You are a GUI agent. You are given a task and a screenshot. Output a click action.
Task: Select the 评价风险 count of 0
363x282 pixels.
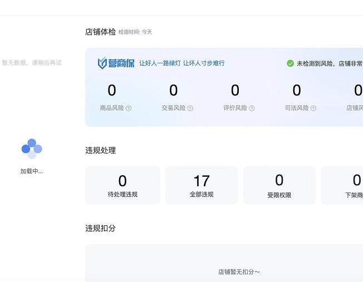(x=235, y=90)
